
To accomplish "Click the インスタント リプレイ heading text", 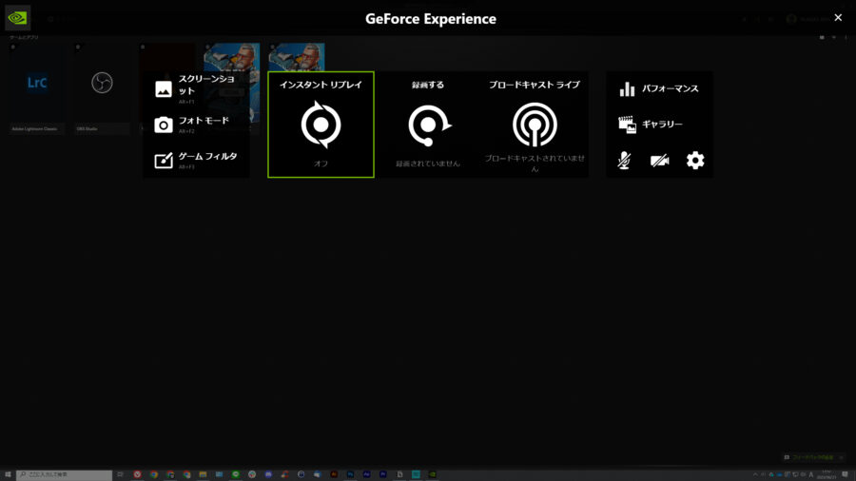I will [321, 85].
